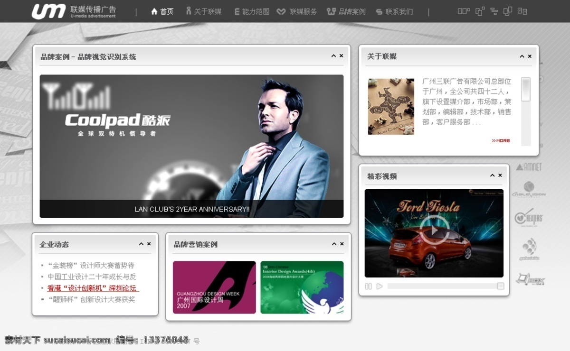Viewport: 570px width, 351px height.
Task: Click the Amnet partner logo
Action: pyautogui.click(x=529, y=167)
